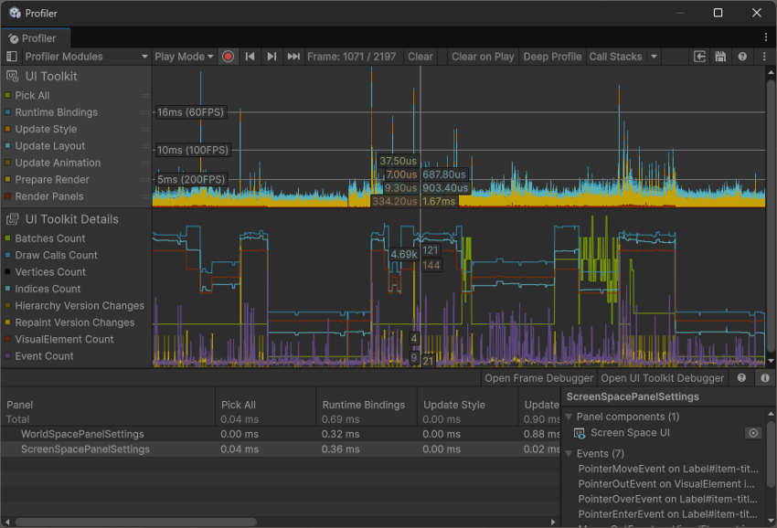Image resolution: width=777 pixels, height=528 pixels.
Task: Enable Deep Profile
Action: click(552, 57)
